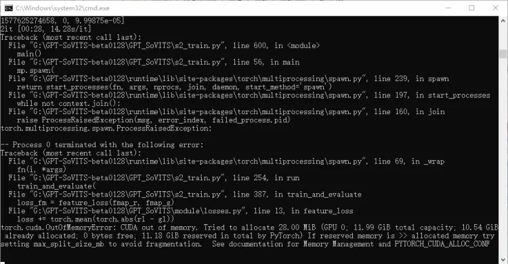The image size is (508, 264).
Task: Click the 'raise ProcessRaisedException' line
Action: [x=154, y=120]
